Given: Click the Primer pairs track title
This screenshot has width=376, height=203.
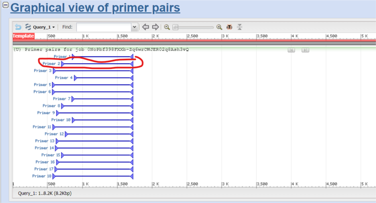Looking at the screenshot, I should coord(101,50).
